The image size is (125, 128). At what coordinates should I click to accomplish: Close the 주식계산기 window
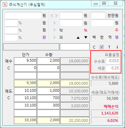[x=115, y=3]
